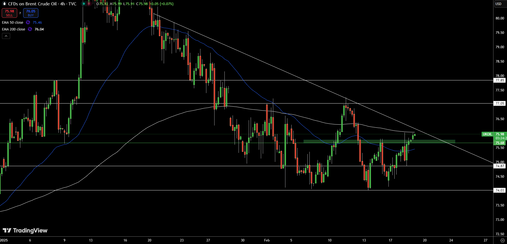The width and height of the screenshot is (507, 244).
Task: Select the EMA 200 close legend label
Action: (13, 29)
